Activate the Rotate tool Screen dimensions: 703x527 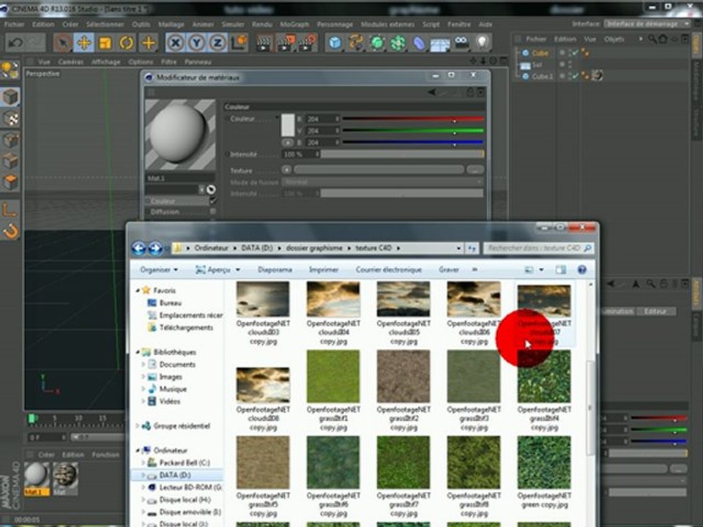(x=127, y=43)
